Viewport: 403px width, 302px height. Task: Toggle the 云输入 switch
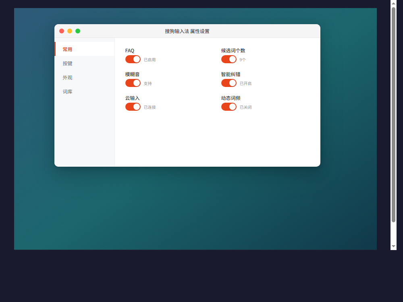(133, 107)
